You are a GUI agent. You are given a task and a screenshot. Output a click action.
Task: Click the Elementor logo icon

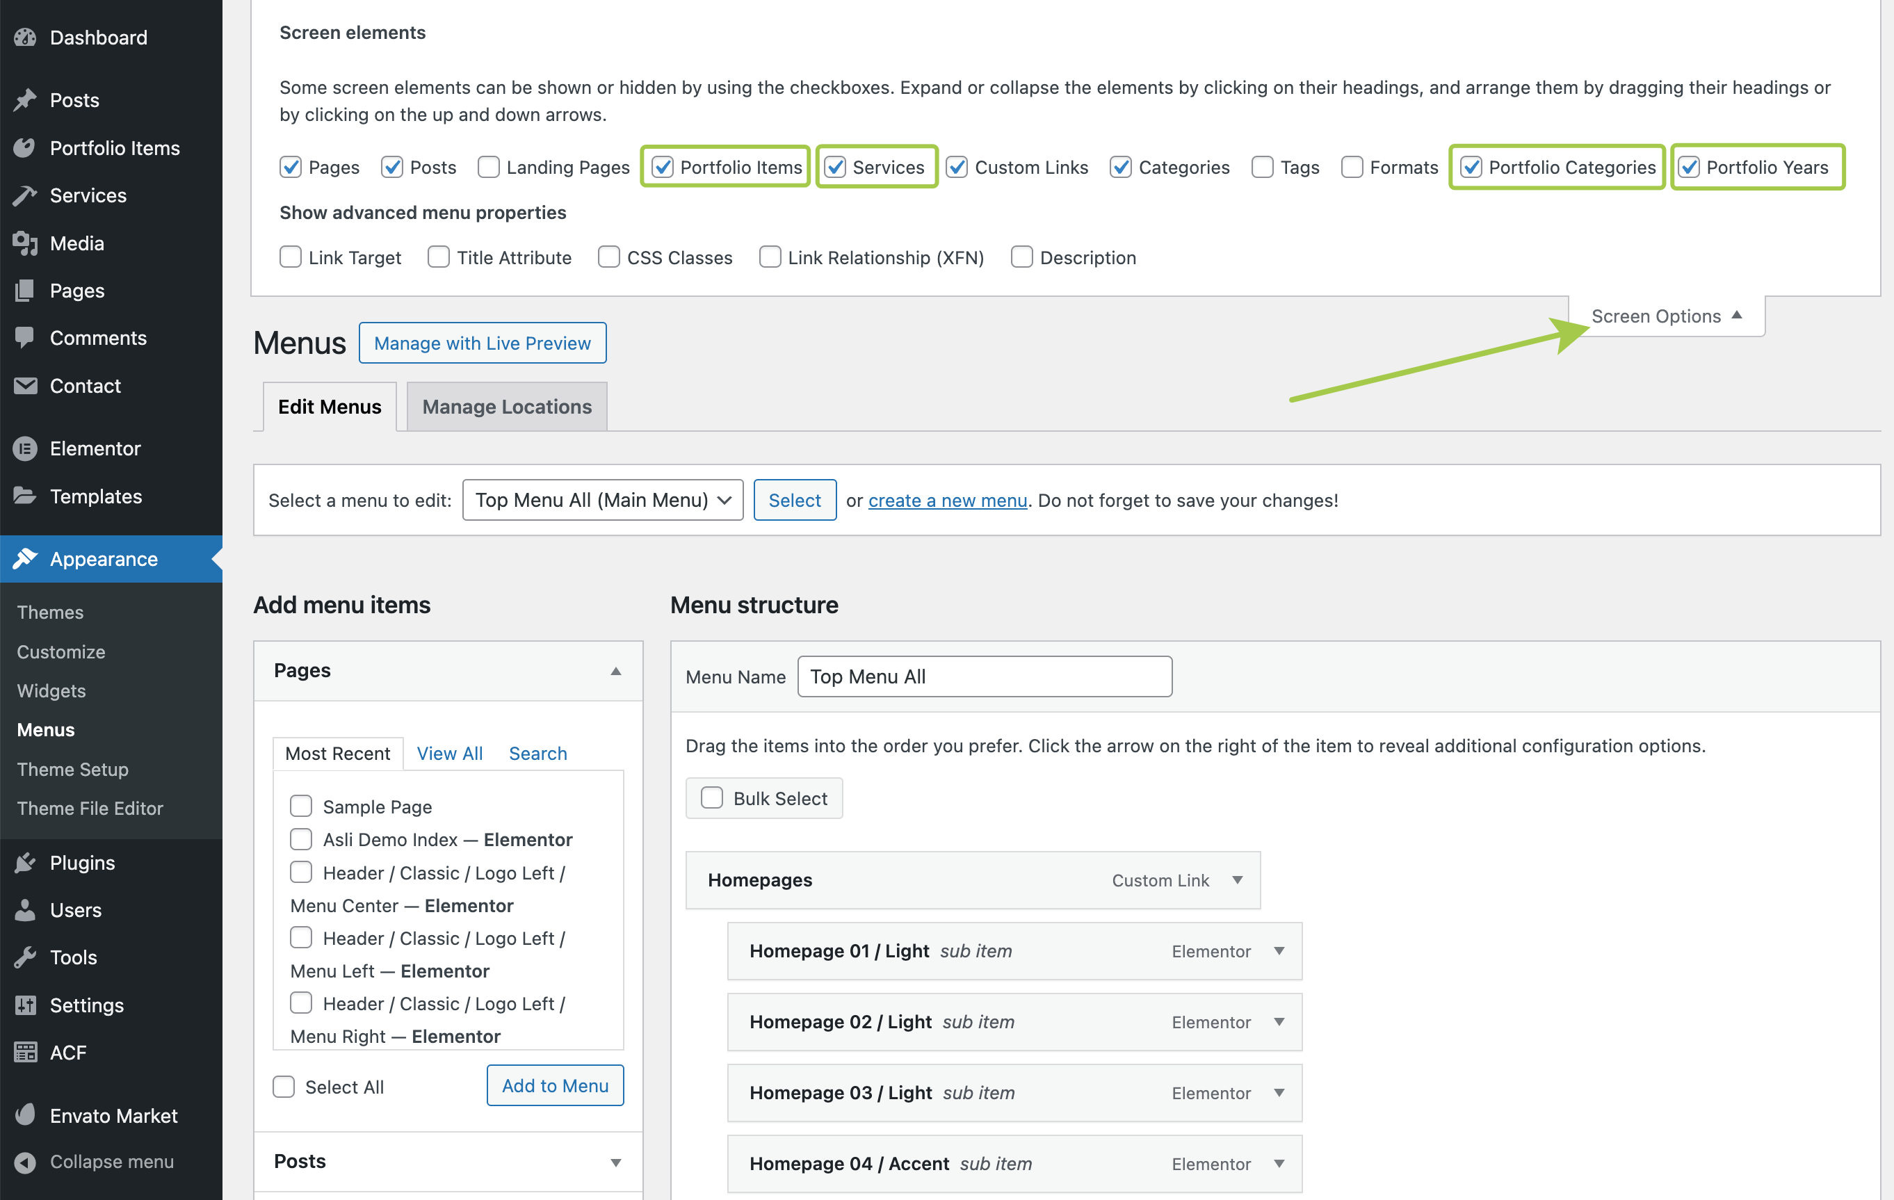tap(25, 448)
